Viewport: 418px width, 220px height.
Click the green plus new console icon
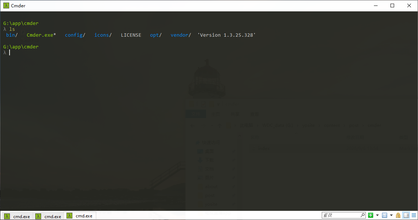pos(371,215)
